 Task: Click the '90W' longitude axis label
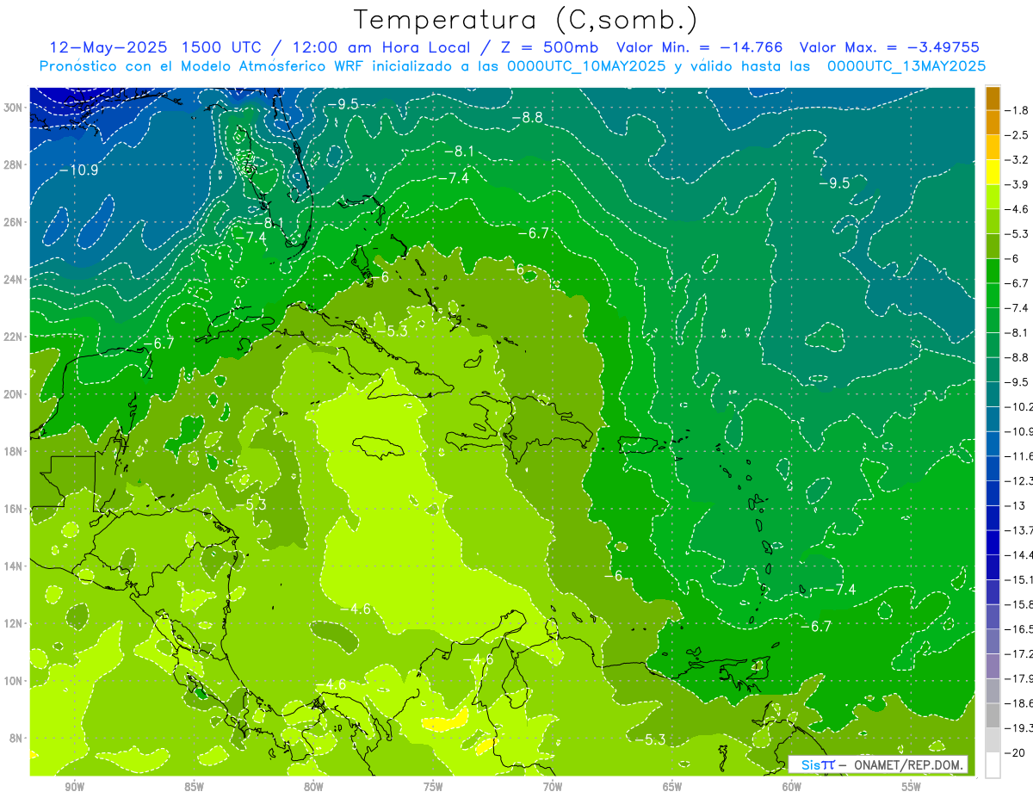(x=74, y=787)
